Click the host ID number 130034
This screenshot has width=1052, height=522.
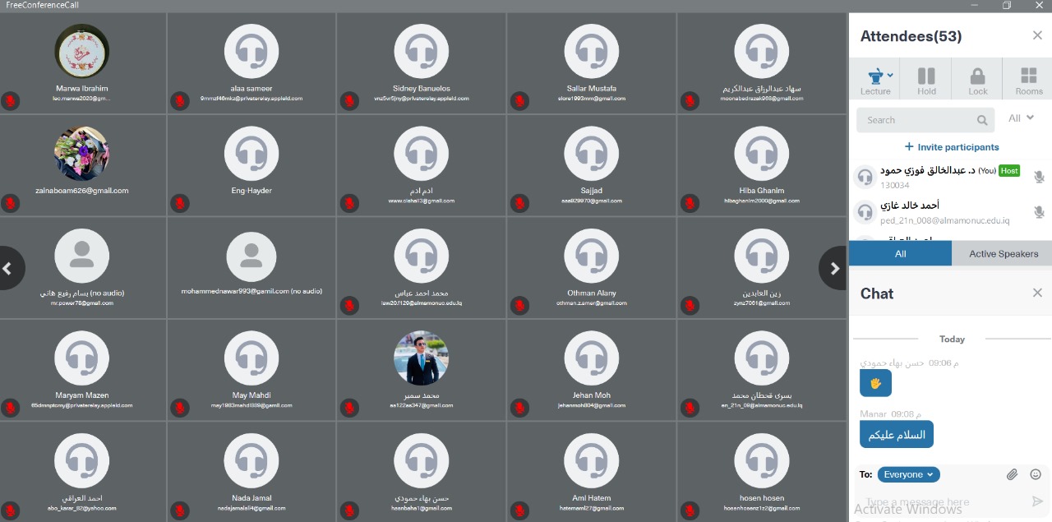895,185
